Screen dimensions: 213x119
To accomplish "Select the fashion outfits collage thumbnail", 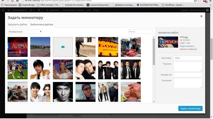I will (x=108, y=92).
